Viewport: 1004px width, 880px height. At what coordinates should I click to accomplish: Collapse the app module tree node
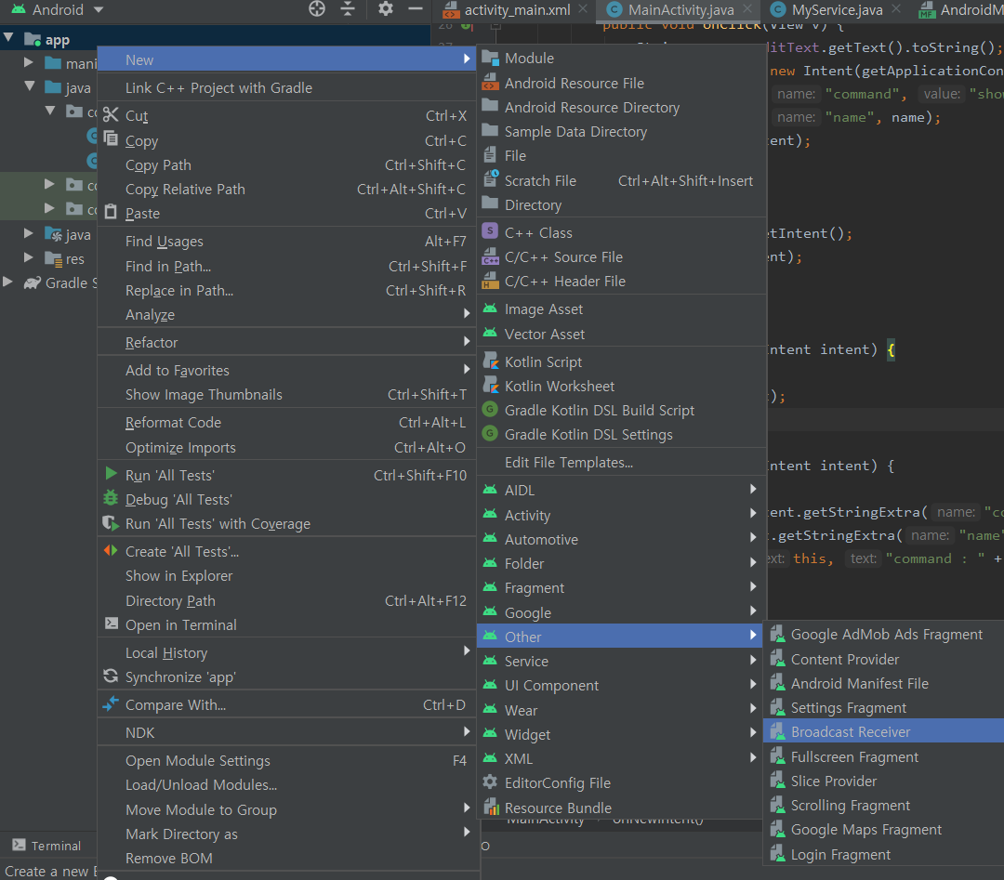(x=8, y=38)
